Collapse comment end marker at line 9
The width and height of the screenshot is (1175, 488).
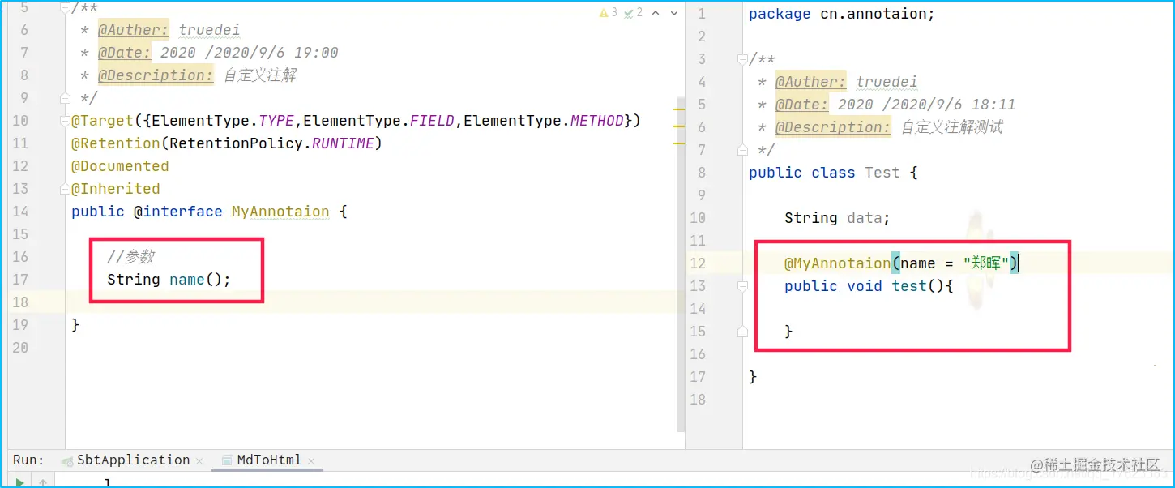65,98
